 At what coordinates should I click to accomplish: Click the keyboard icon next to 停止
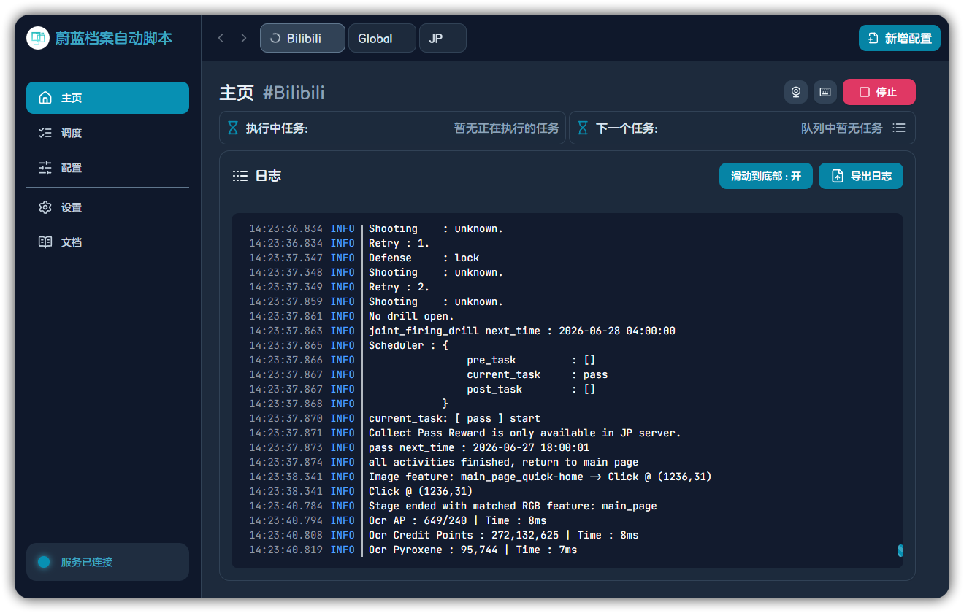pos(825,92)
